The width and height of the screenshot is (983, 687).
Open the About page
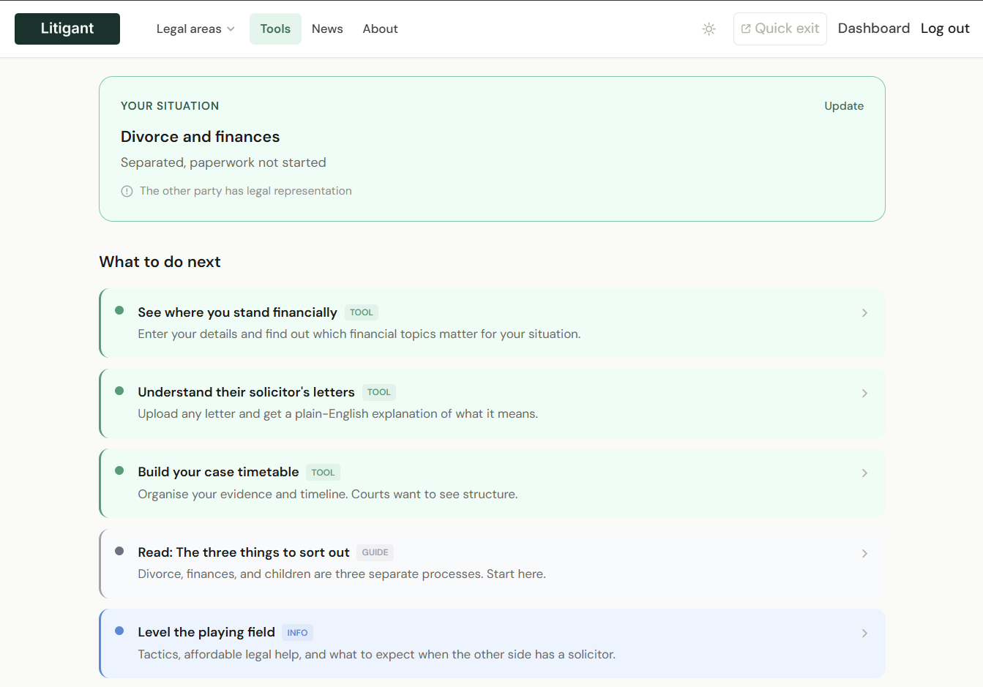coord(380,29)
